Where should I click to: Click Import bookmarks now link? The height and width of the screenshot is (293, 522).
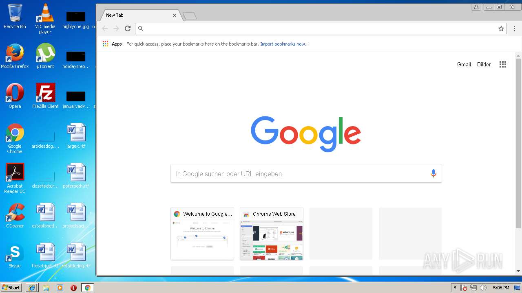tap(284, 44)
